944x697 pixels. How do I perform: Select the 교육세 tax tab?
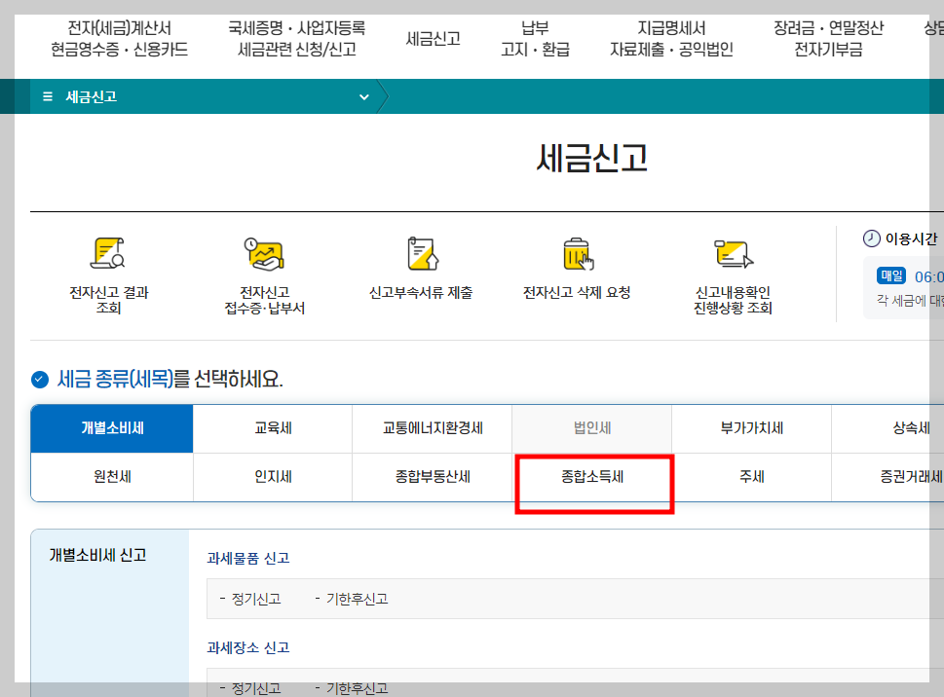pyautogui.click(x=273, y=428)
